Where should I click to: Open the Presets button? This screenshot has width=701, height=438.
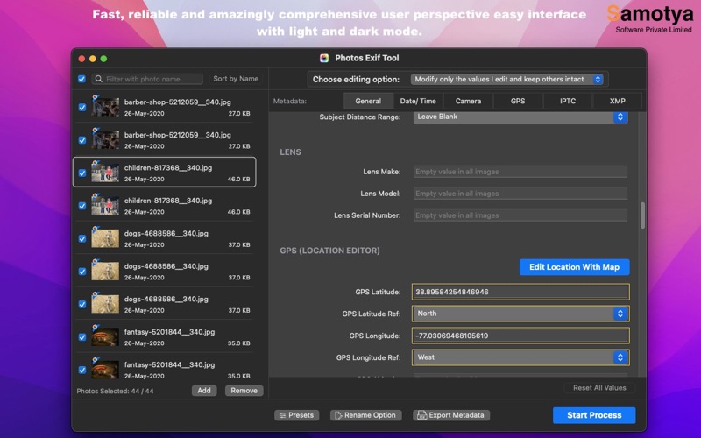click(297, 415)
